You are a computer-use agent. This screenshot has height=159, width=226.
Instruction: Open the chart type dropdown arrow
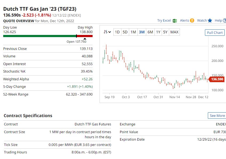[110, 32]
